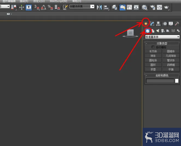Viewport: 181px width, 146px height.
Task: Click the 圆环 button
Action: [x=153, y=65]
